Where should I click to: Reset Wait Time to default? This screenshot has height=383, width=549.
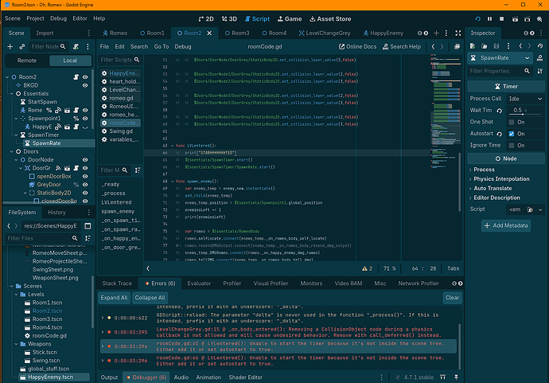point(500,111)
